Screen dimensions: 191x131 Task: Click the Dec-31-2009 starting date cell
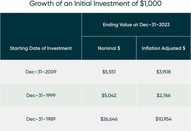41,72
